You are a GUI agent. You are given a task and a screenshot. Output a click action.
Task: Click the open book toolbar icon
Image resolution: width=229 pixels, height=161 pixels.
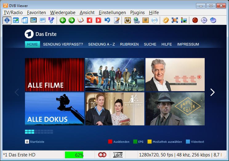(x=81, y=20)
